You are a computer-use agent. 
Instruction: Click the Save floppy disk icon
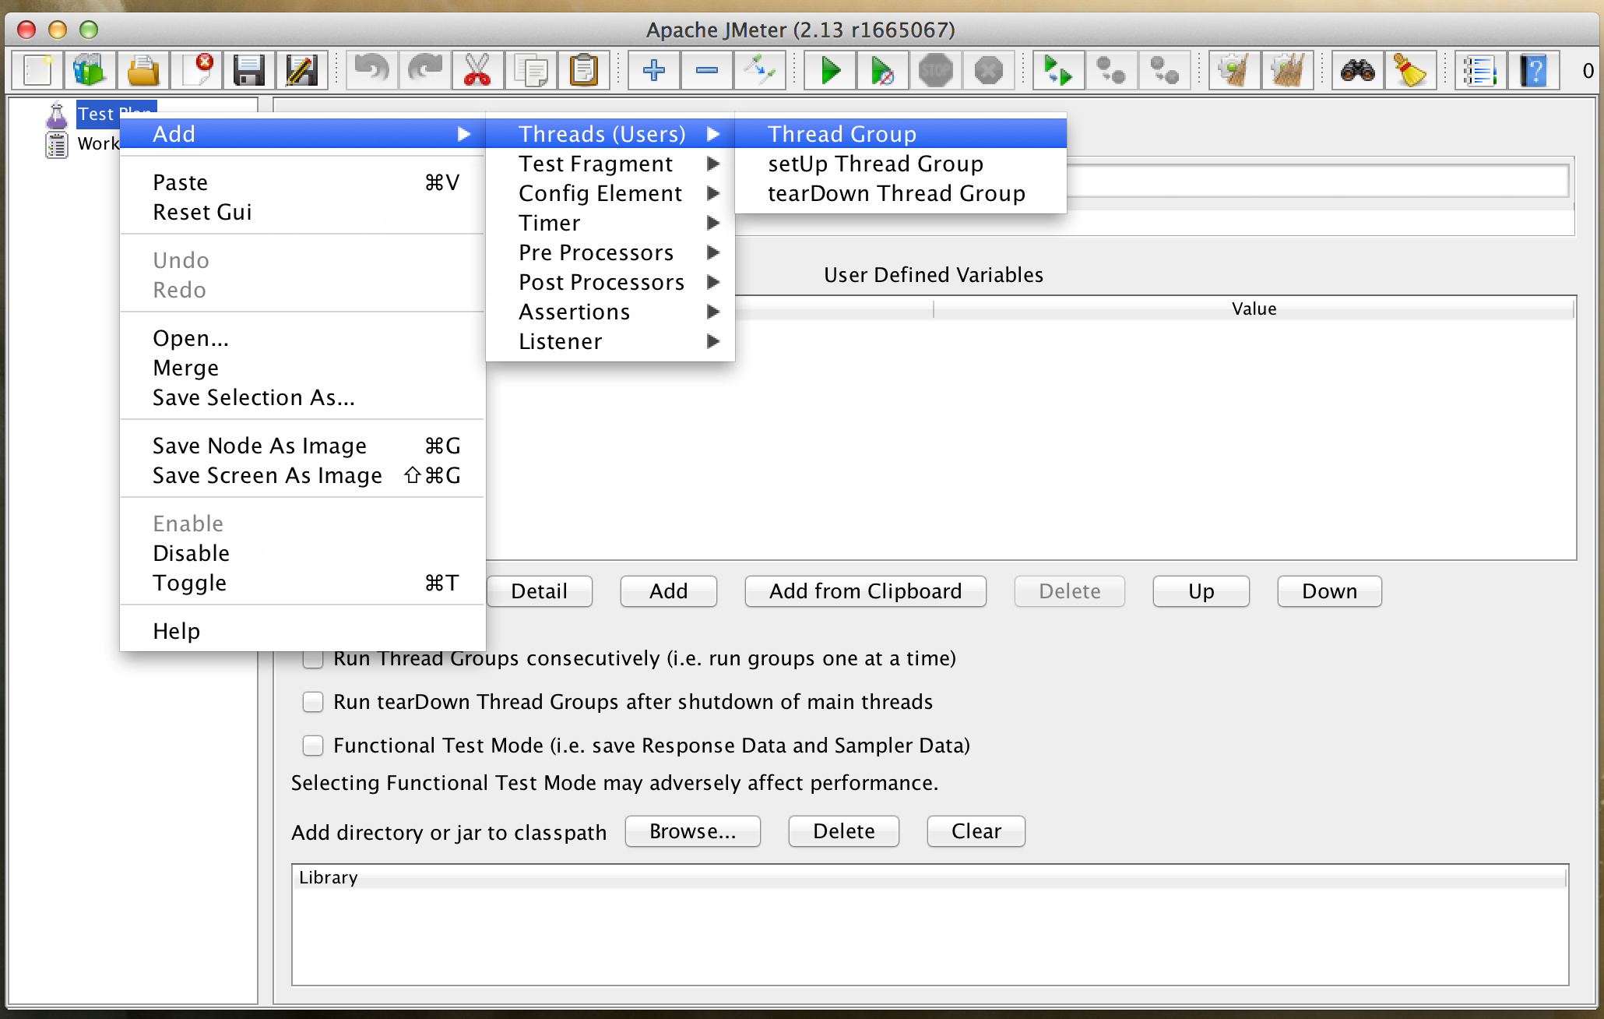(x=249, y=71)
